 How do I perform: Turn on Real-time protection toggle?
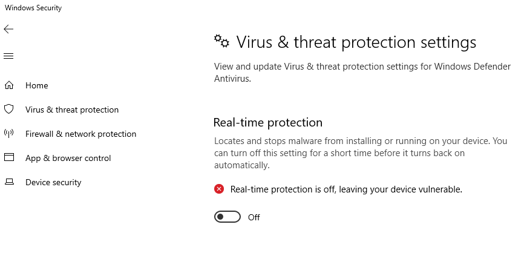click(x=228, y=217)
